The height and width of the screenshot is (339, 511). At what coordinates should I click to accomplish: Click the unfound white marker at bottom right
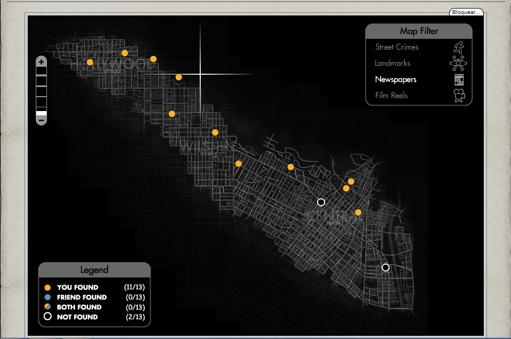tap(386, 267)
